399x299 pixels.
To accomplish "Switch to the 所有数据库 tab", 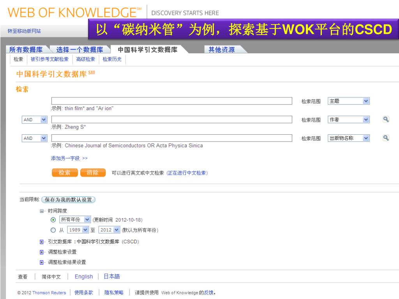I will pos(26,49).
